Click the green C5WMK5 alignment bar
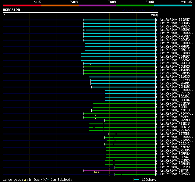 pyautogui.click(x=119, y=67)
